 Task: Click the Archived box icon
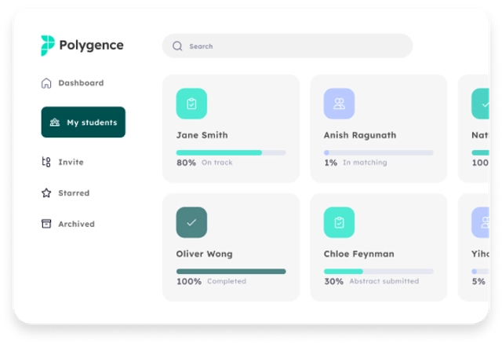pyautogui.click(x=46, y=224)
